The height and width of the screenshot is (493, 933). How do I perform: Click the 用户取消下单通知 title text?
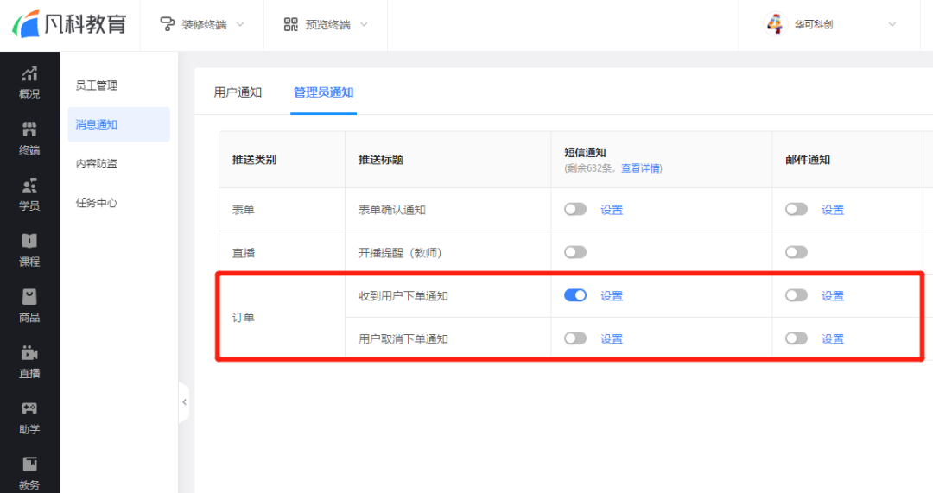403,339
